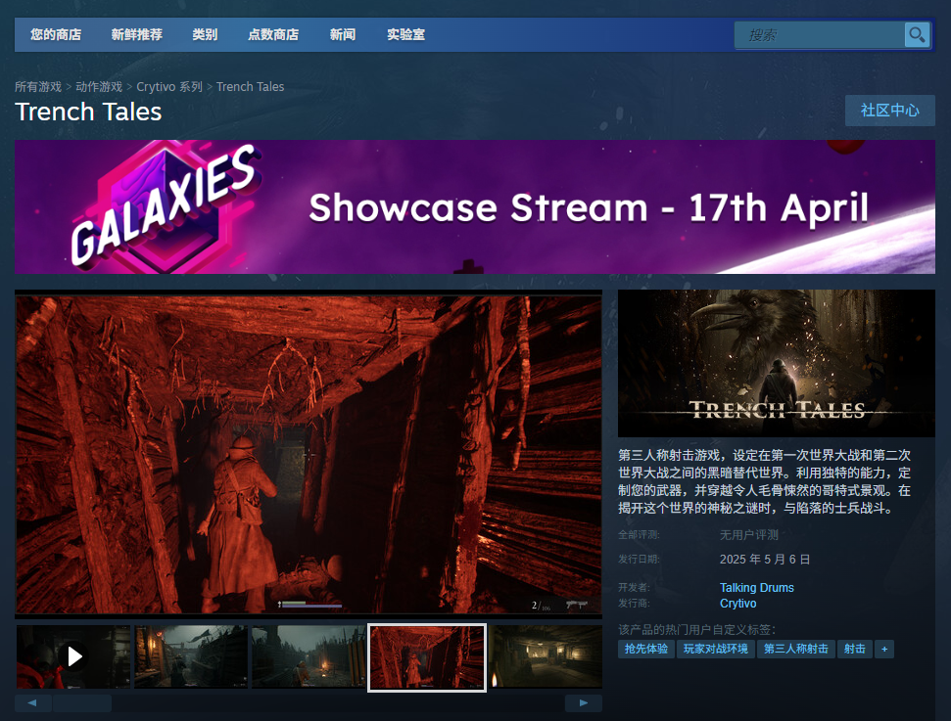Select the second screenshot thumbnail with the house
951x721 pixels.
tap(191, 656)
